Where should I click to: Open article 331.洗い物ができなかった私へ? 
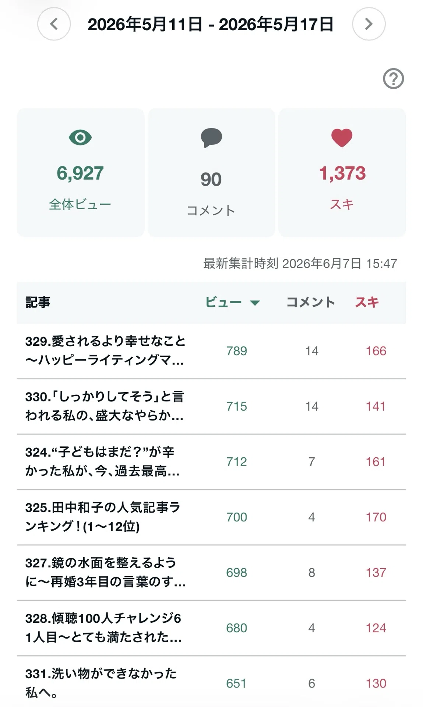coord(101,683)
